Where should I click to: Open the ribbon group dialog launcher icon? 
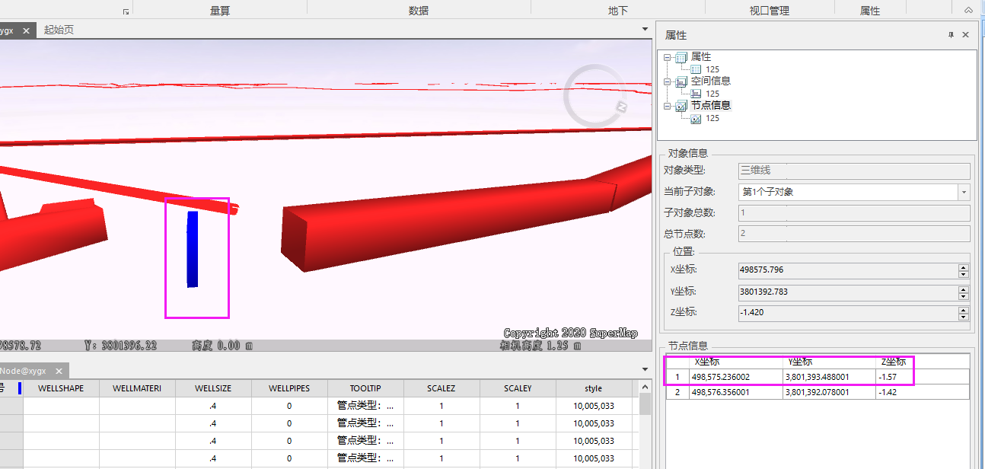coord(126,11)
